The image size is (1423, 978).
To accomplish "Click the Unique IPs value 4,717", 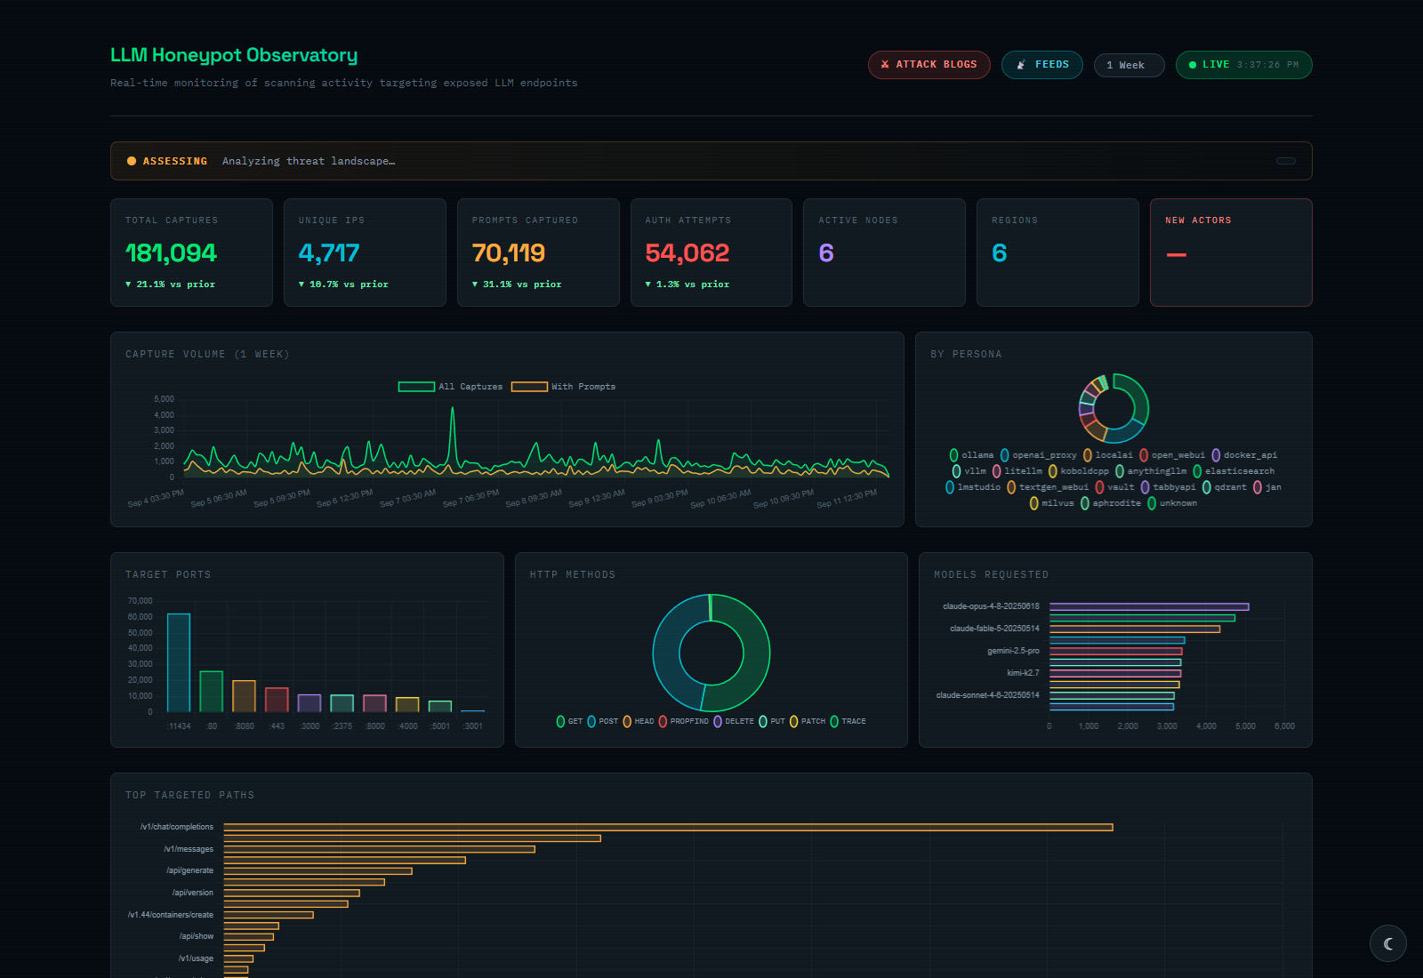I will pyautogui.click(x=329, y=253).
